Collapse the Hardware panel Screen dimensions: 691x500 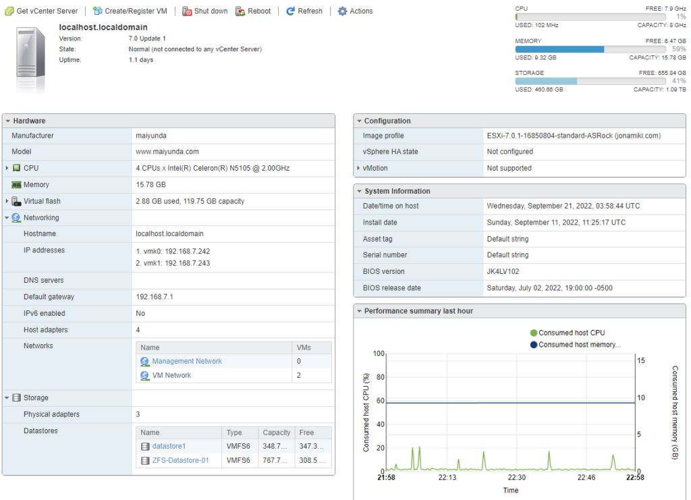pyautogui.click(x=7, y=120)
